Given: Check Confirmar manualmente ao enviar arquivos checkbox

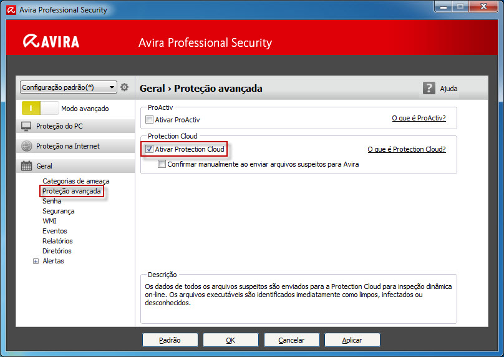Looking at the screenshot, I should coord(162,164).
